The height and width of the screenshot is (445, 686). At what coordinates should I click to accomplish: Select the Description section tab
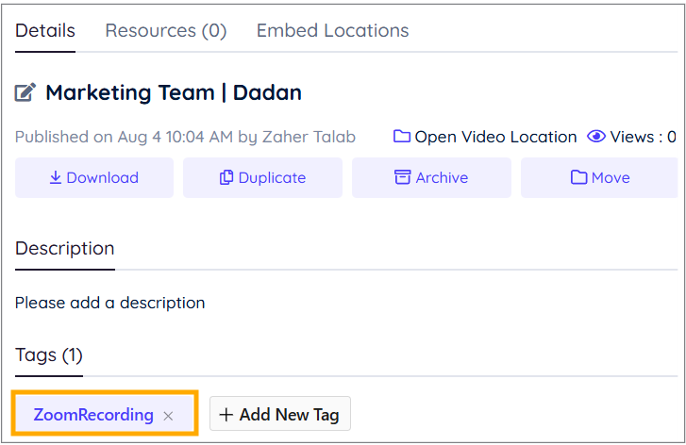(65, 249)
